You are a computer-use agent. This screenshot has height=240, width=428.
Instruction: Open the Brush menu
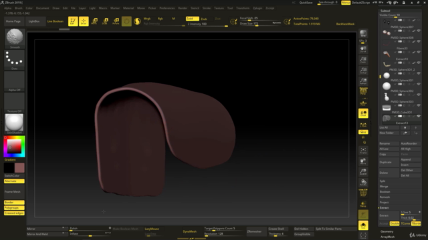[x=19, y=8]
